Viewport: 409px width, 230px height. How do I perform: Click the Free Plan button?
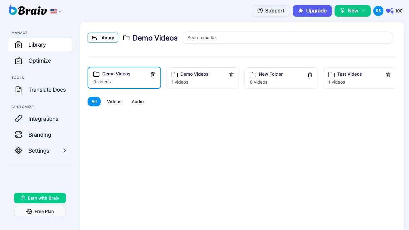pos(40,211)
